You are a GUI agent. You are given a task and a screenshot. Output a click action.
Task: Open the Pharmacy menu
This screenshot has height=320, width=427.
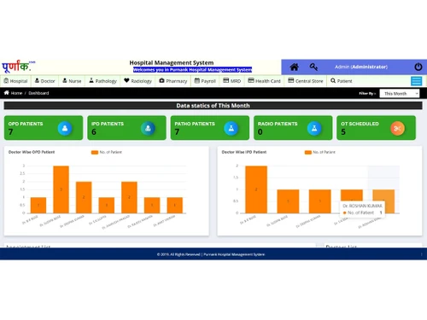(173, 81)
